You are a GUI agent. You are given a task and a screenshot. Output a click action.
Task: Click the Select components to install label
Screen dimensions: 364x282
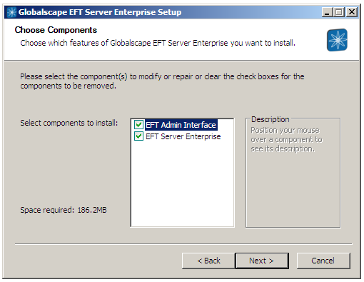69,123
